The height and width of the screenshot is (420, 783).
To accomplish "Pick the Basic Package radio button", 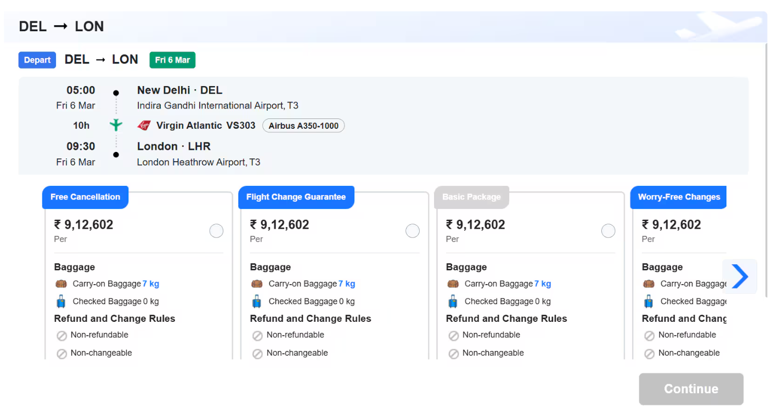I will click(x=608, y=231).
